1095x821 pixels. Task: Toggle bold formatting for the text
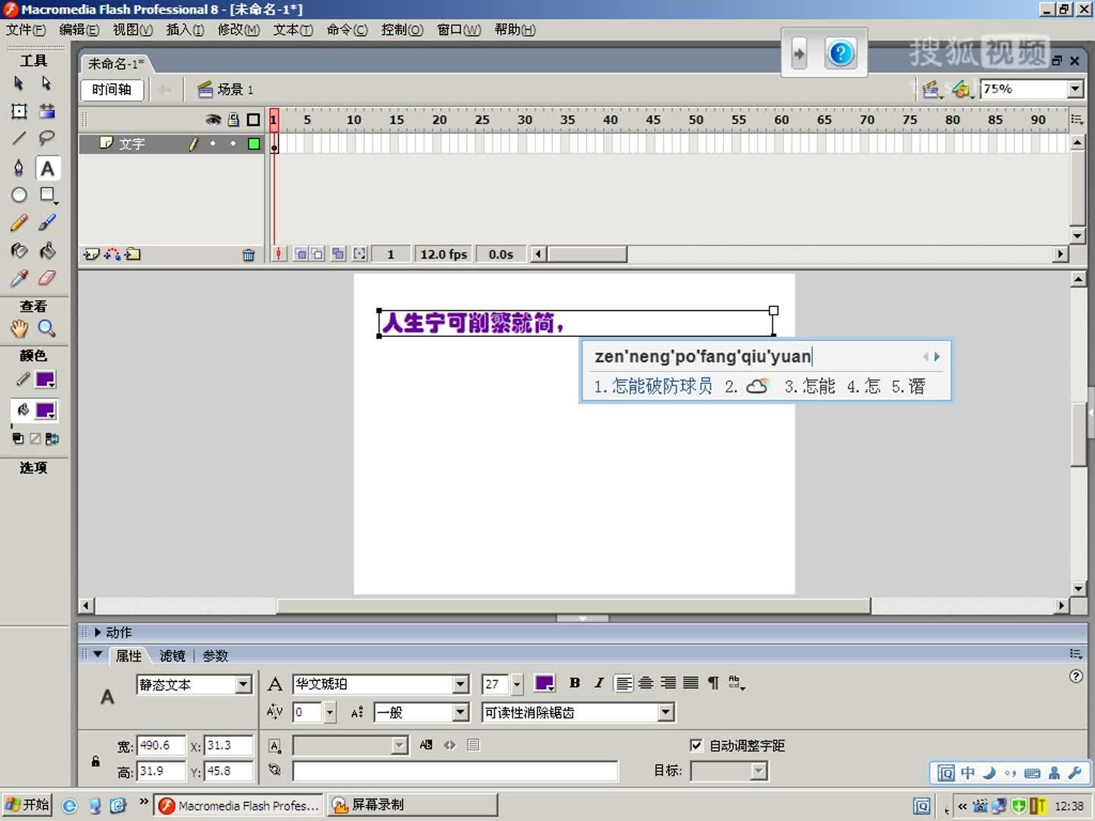click(x=575, y=683)
